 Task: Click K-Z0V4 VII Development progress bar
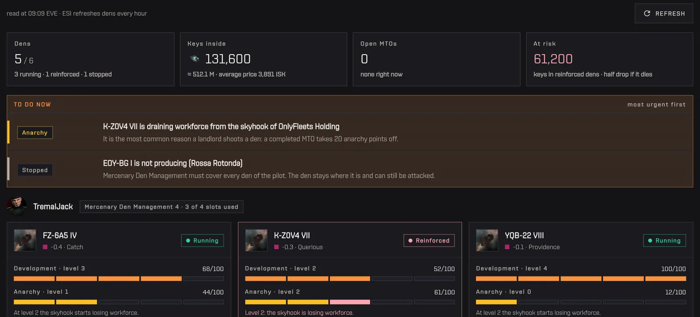tap(350, 279)
